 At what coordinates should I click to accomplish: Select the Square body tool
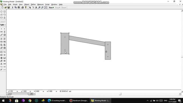click(x=5, y=12)
